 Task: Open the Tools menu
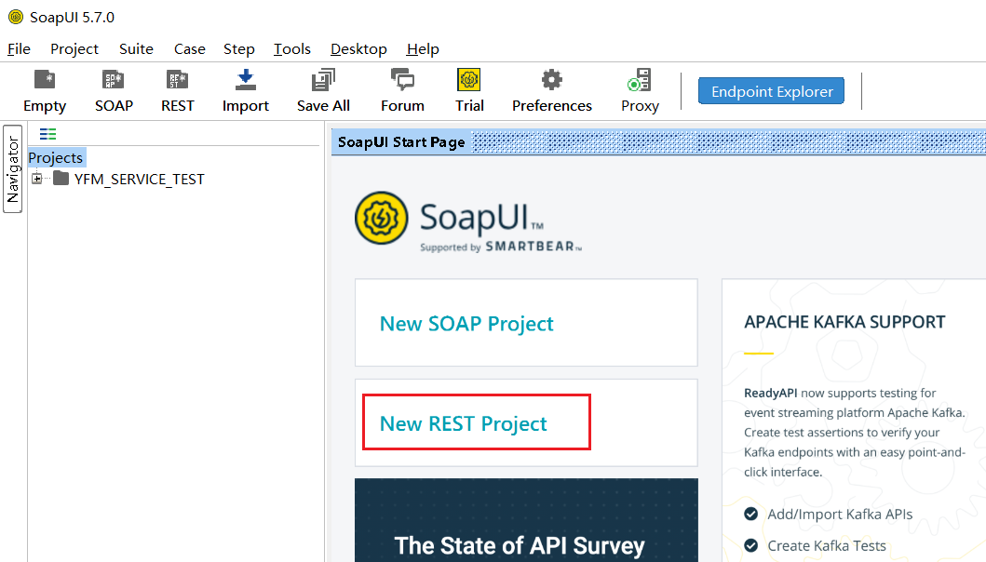tap(291, 48)
